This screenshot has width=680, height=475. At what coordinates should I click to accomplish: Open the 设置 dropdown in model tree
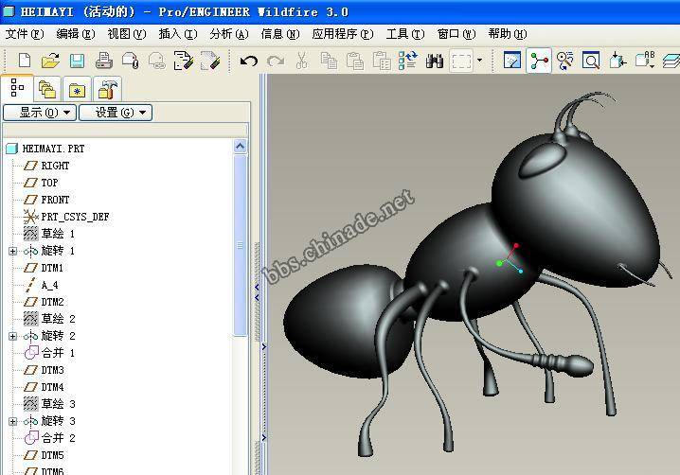pyautogui.click(x=115, y=113)
